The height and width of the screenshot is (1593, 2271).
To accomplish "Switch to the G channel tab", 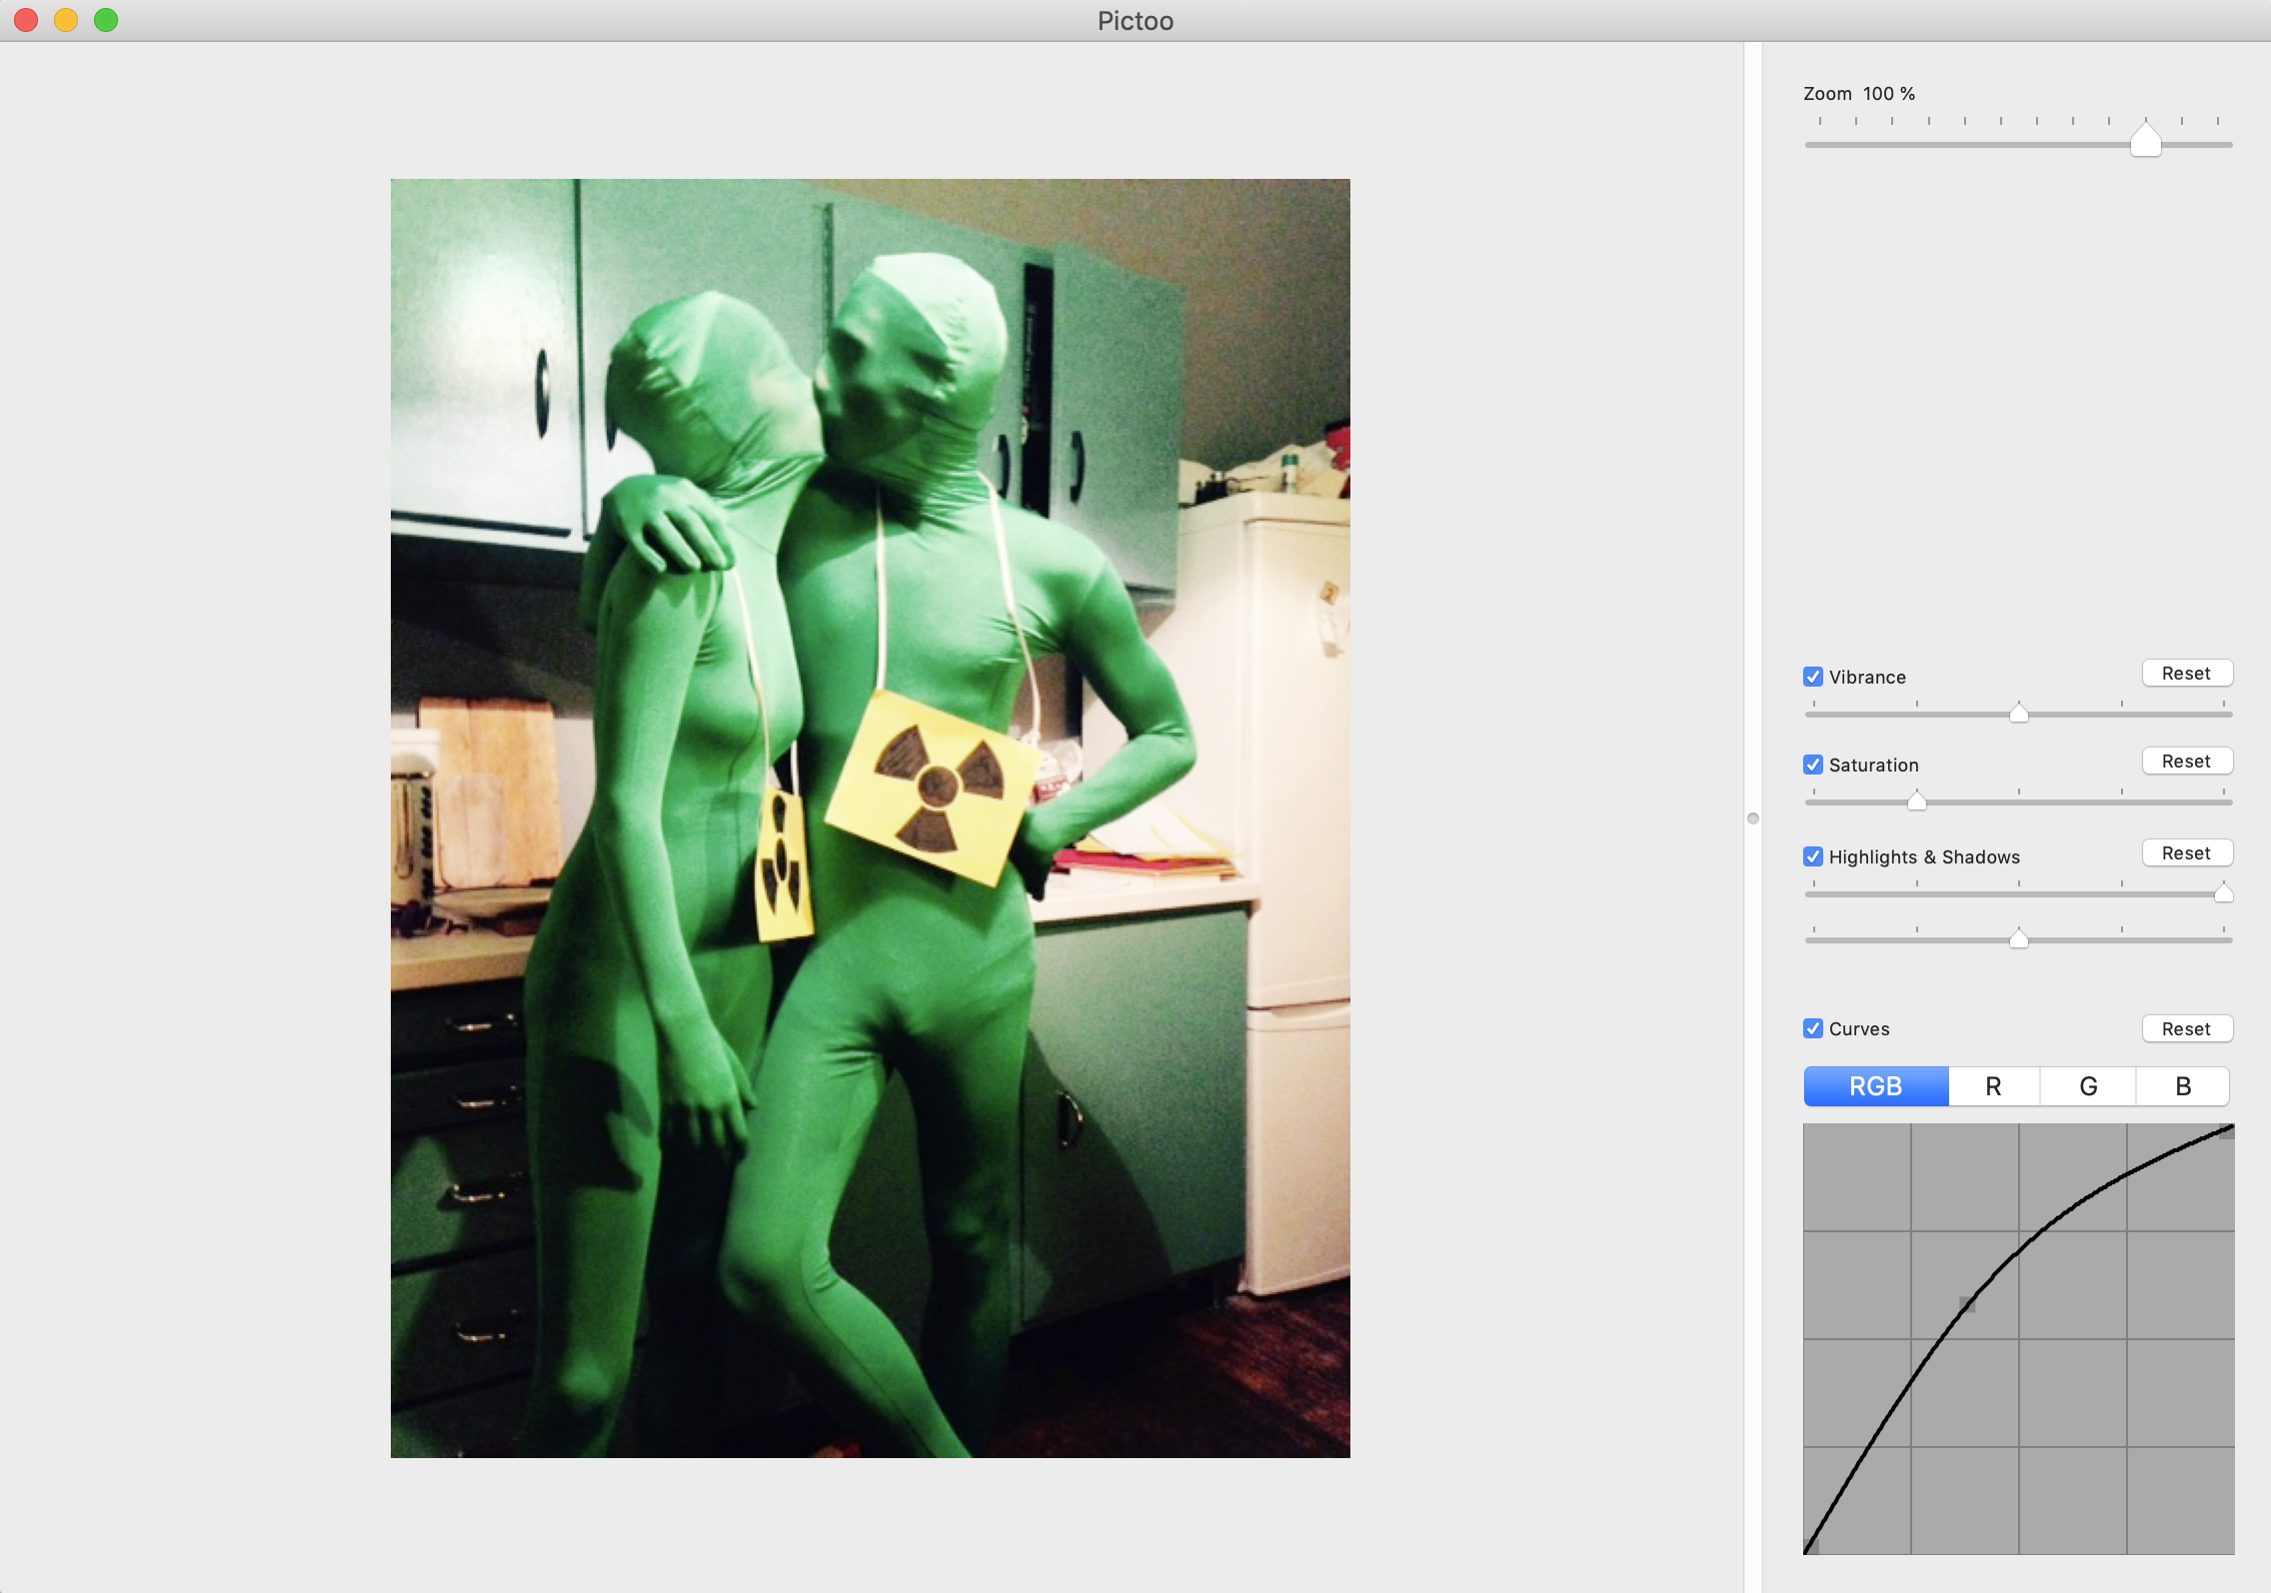I will pos(2088,1086).
